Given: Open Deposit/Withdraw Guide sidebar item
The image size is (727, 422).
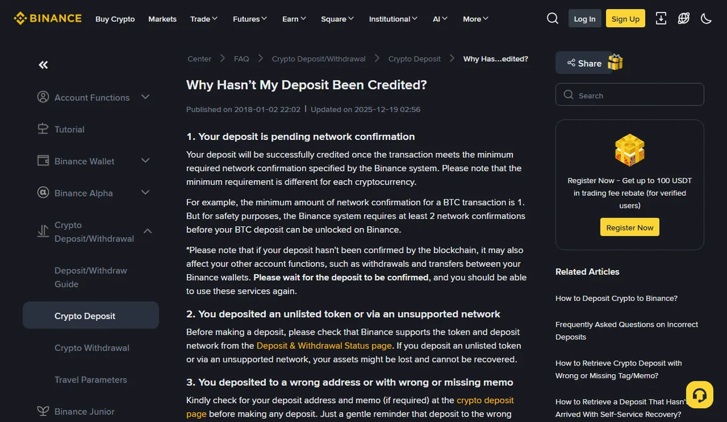Looking at the screenshot, I should pyautogui.click(x=91, y=277).
